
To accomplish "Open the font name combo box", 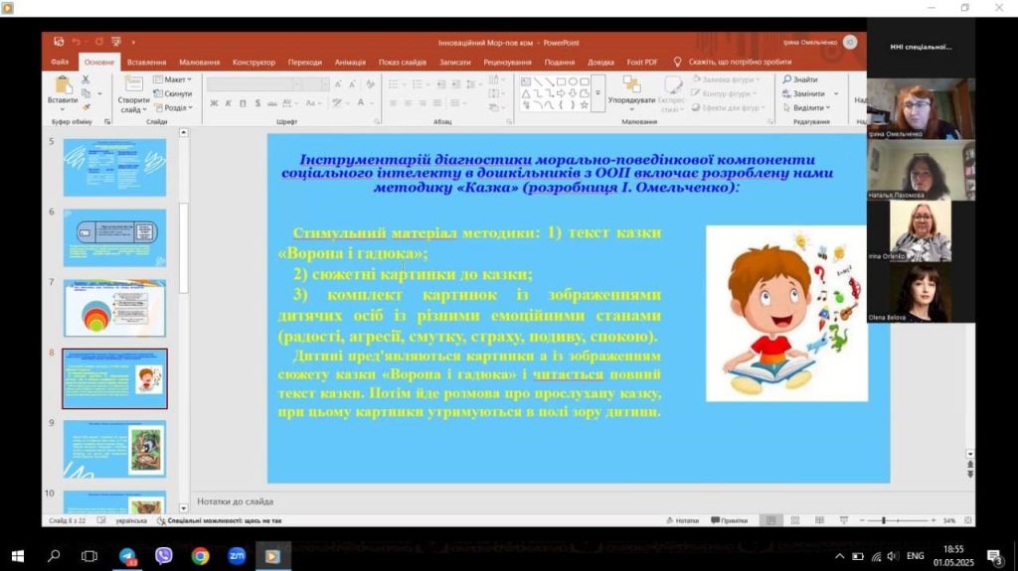I will tap(254, 84).
